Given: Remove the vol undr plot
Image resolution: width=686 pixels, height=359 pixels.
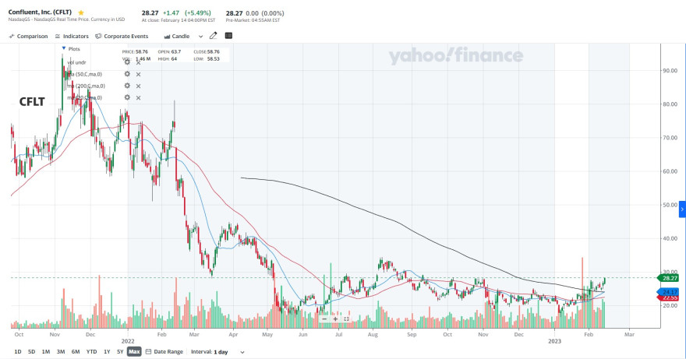Looking at the screenshot, I should 138,62.
